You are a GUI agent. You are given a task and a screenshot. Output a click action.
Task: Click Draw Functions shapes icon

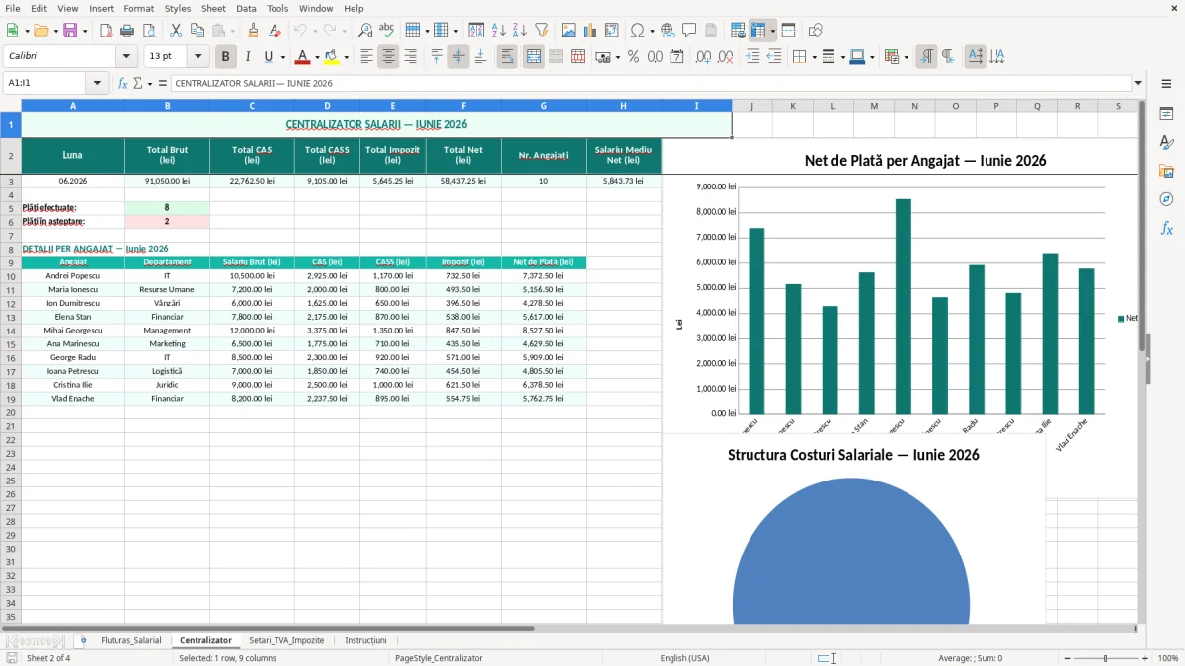815,31
